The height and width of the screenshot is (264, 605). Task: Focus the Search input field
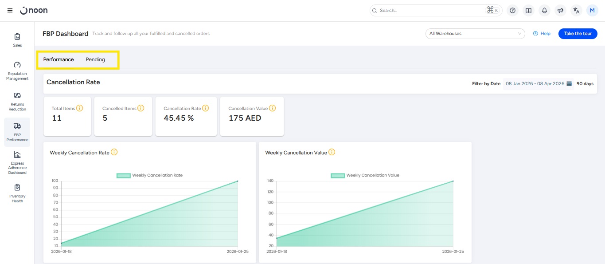pyautogui.click(x=430, y=11)
